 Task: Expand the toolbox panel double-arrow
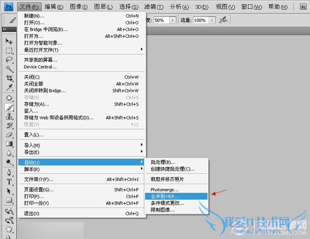[x=4, y=29]
